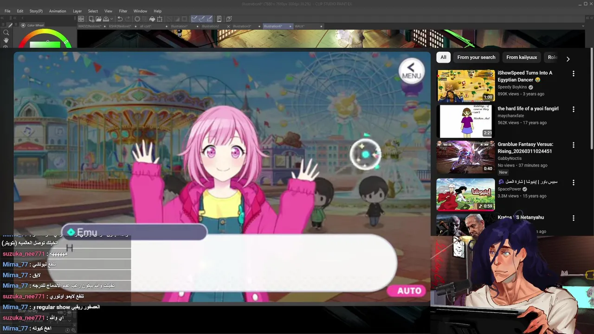Open Granblue Fantasy Versus video thumbnail
The height and width of the screenshot is (334, 594).
pyautogui.click(x=465, y=157)
